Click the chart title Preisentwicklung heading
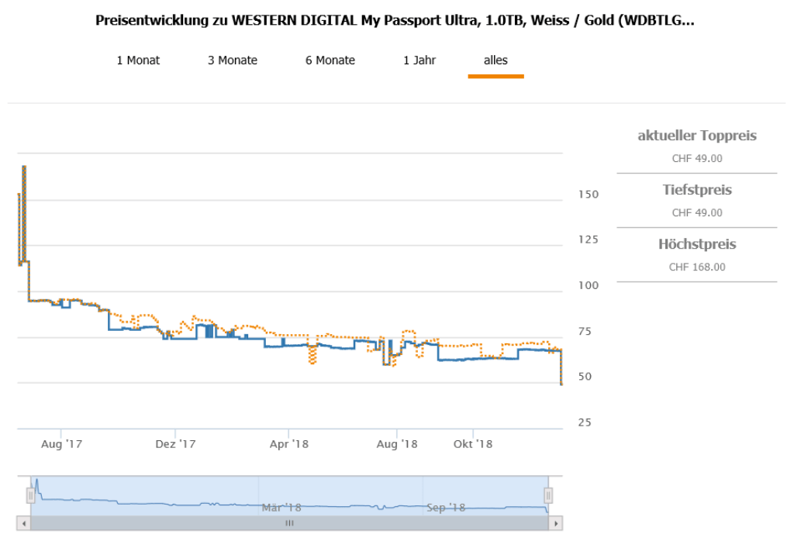This screenshot has height=548, width=794. (395, 20)
